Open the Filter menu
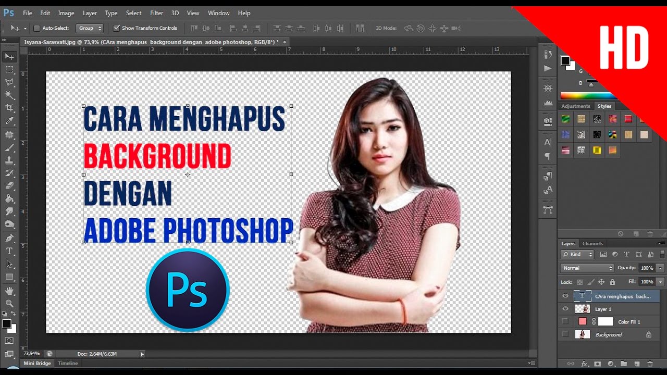The width and height of the screenshot is (667, 375). click(x=156, y=13)
